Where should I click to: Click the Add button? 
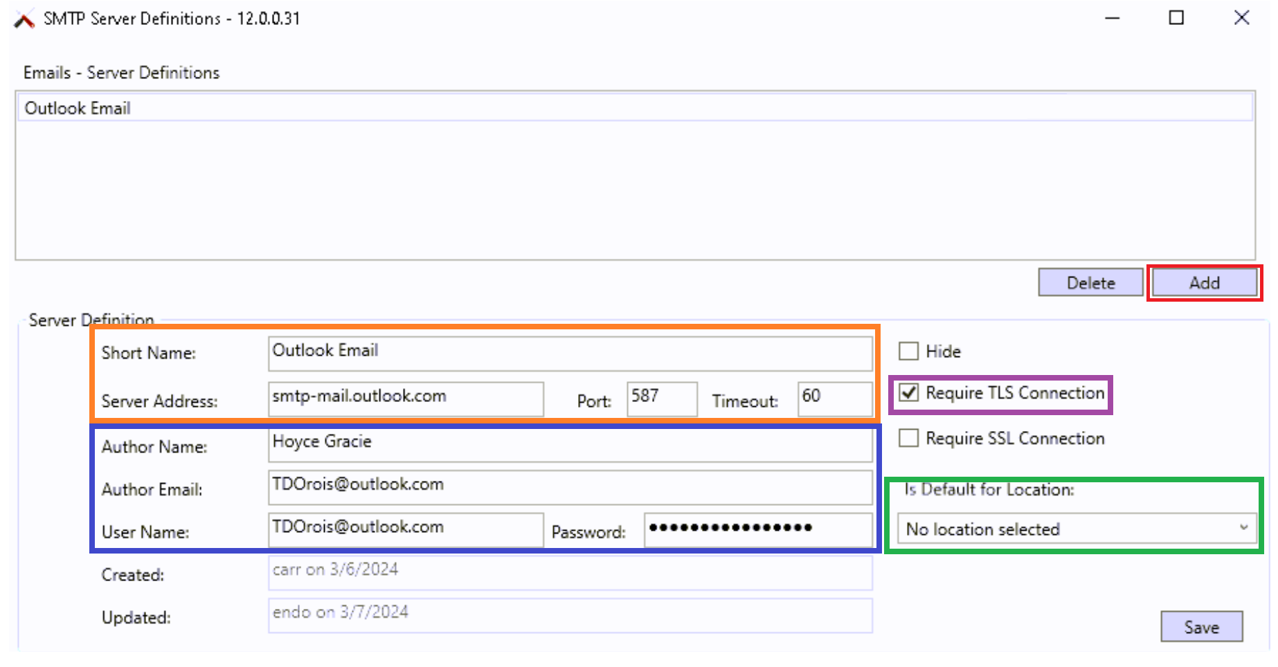(x=1204, y=283)
